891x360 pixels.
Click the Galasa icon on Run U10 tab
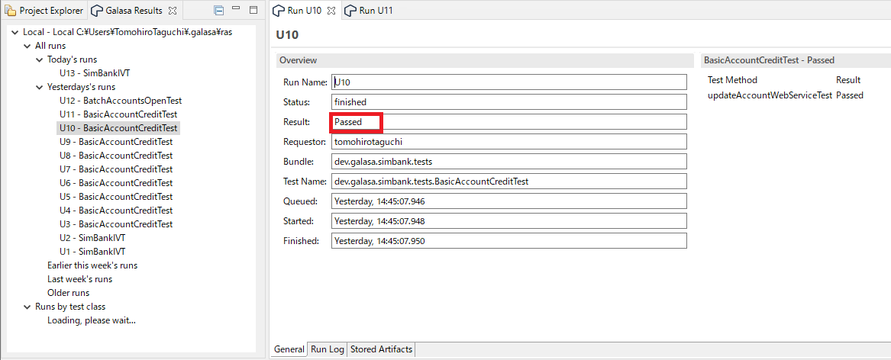(278, 10)
